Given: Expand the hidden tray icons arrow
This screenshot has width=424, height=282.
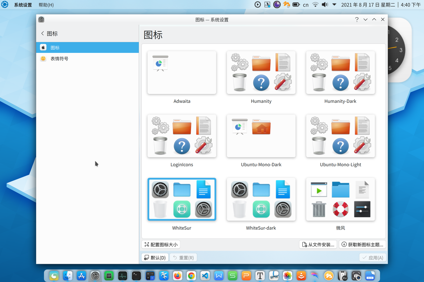Looking at the screenshot, I should [x=334, y=4].
